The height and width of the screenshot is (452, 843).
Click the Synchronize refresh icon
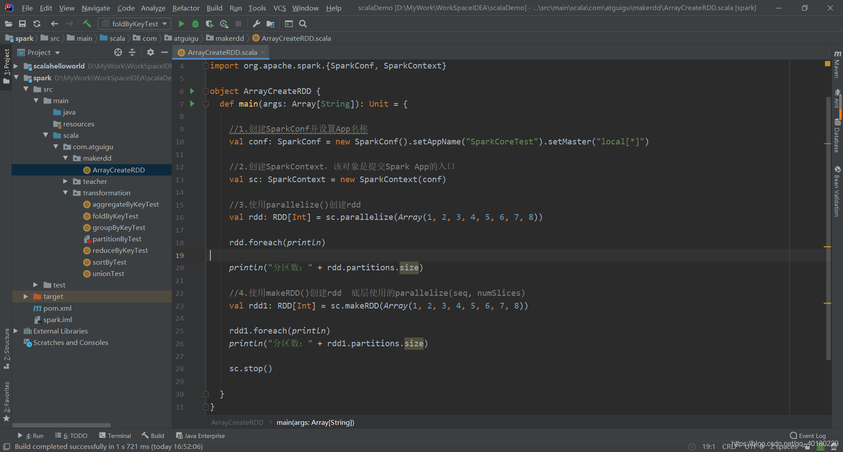point(37,24)
